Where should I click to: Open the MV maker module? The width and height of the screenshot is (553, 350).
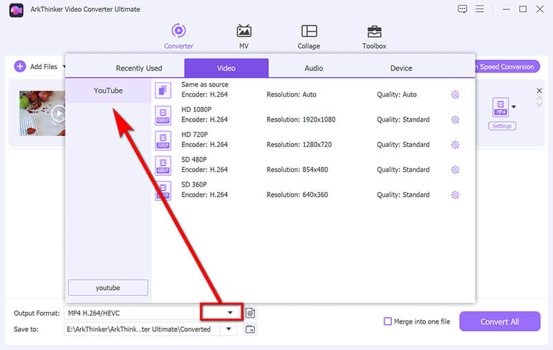point(244,36)
